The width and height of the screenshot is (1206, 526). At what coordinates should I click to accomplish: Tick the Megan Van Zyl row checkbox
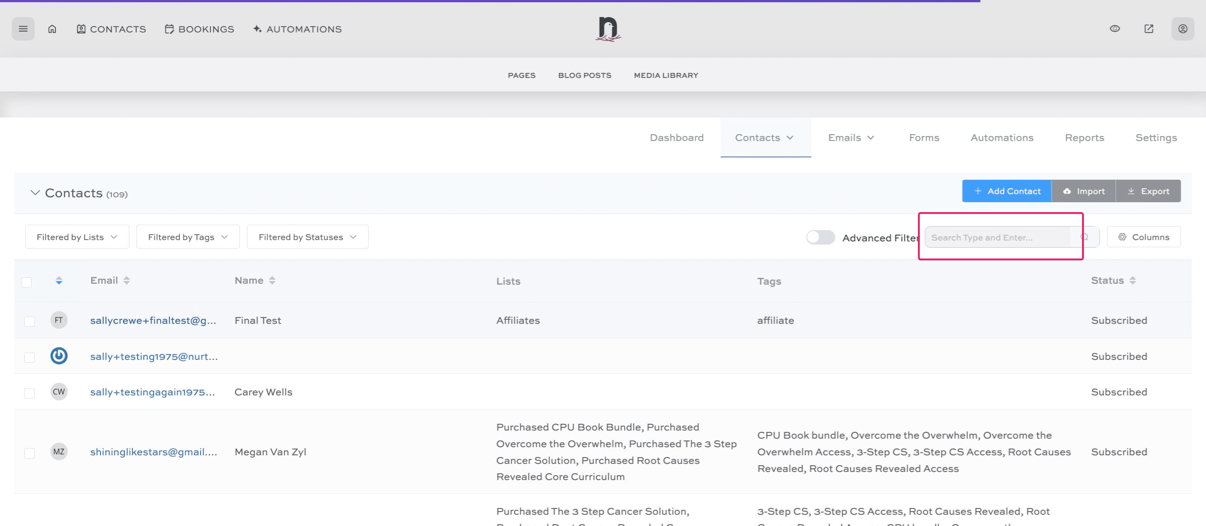29,453
